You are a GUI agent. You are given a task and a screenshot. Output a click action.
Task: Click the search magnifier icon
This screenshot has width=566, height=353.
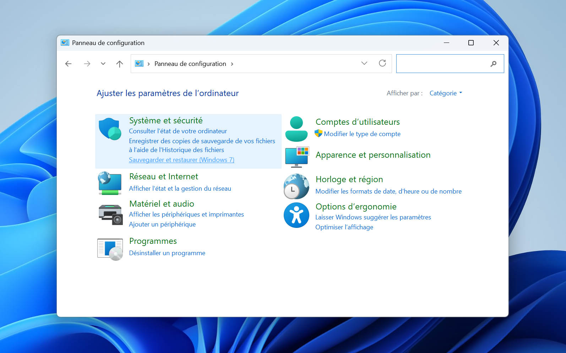click(x=494, y=64)
